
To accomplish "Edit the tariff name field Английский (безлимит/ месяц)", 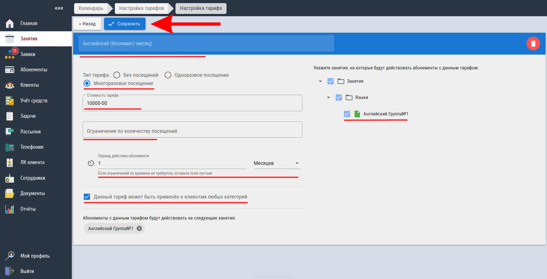I will [206, 44].
